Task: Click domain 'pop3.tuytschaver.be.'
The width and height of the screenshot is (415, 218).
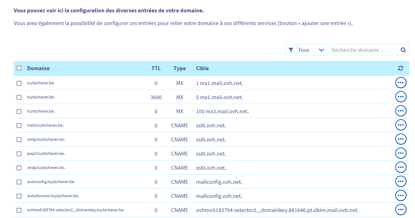Action: [x=46, y=153]
